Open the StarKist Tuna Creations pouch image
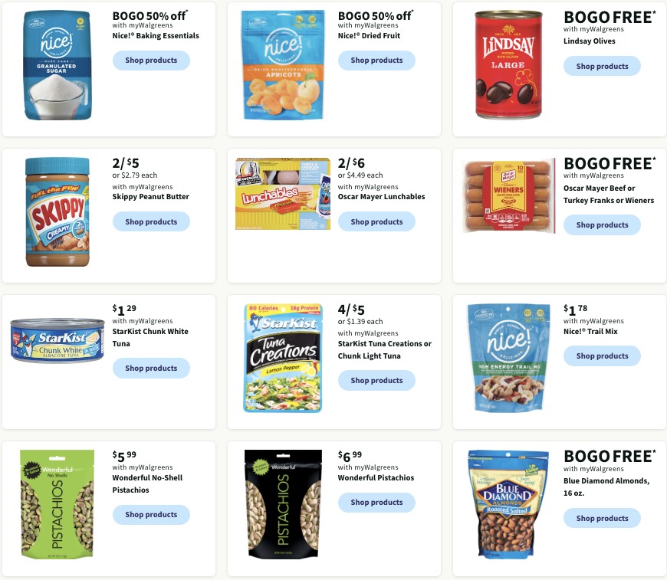 [x=283, y=358]
